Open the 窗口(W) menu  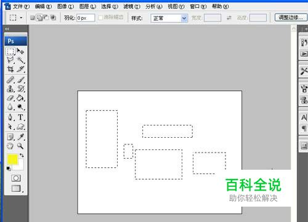pos(198,7)
